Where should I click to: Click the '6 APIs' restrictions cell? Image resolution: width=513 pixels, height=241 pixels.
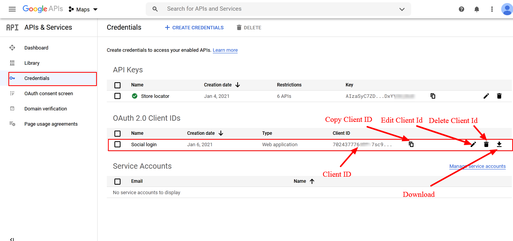click(284, 96)
